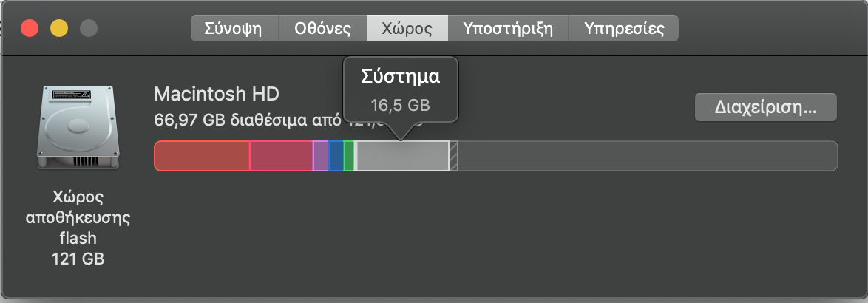The width and height of the screenshot is (868, 303).
Task: Click the Διαχείριση... button
Action: [x=765, y=107]
